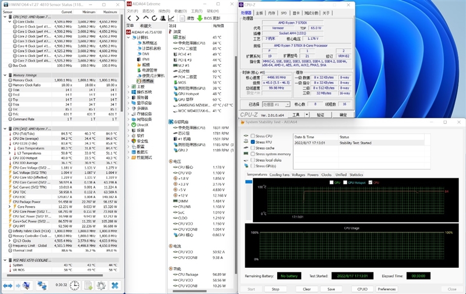Click the System Stability Test flame icon

[x=242, y=122]
